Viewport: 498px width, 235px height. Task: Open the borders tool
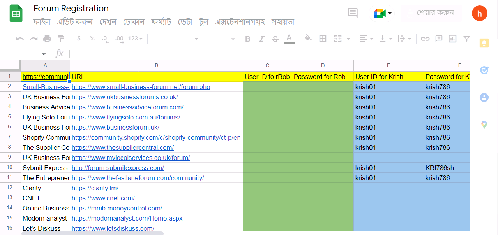pos(323,39)
